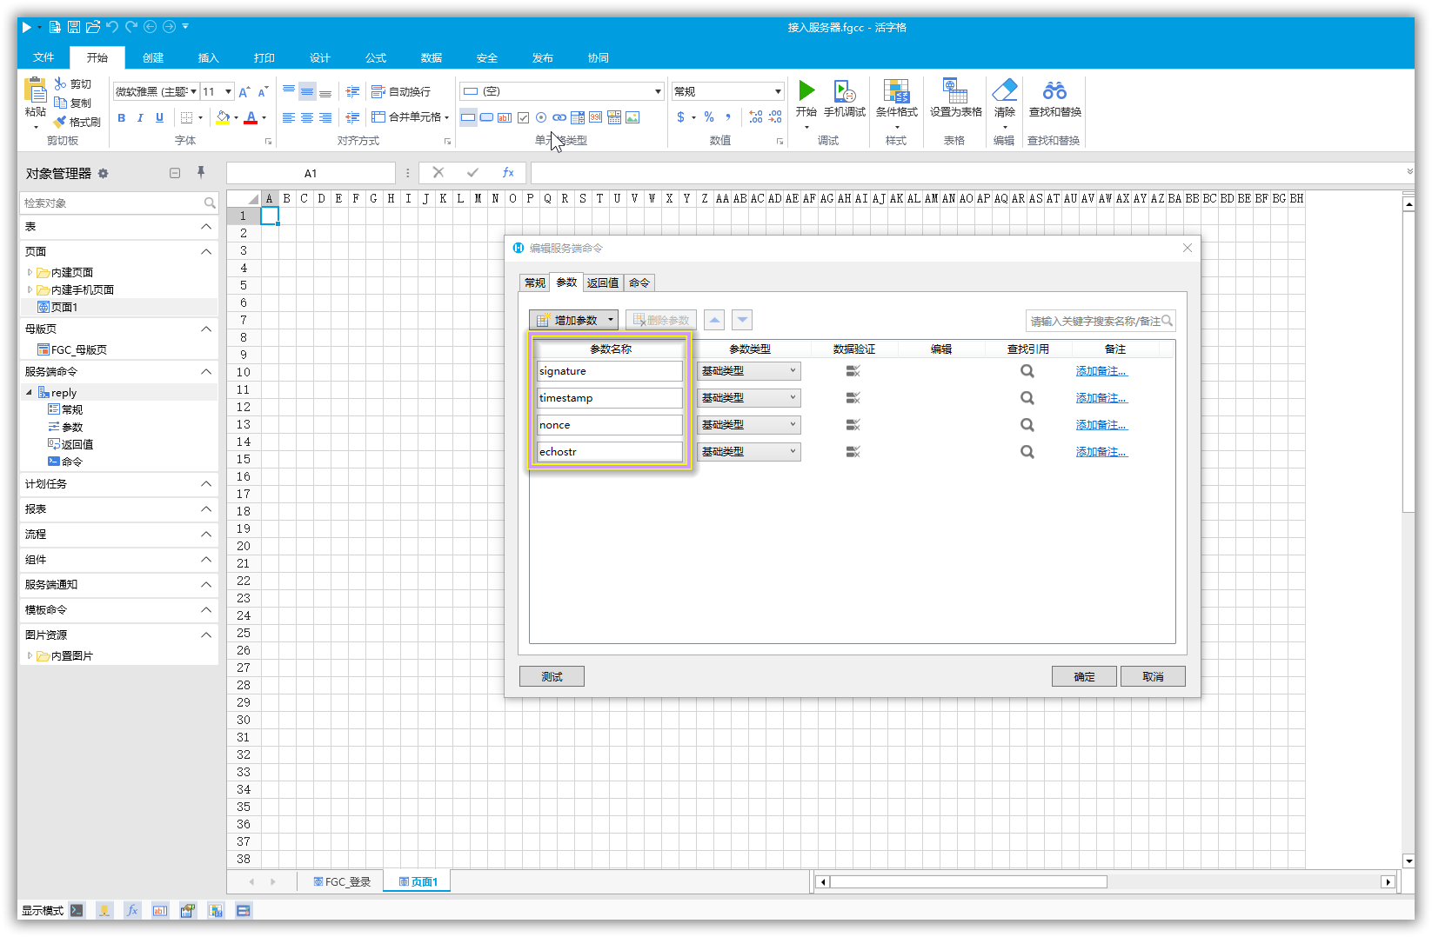Screen dimensions: 1432x937
Task: Click Set as Table (设置为表格) icon
Action: tap(955, 90)
